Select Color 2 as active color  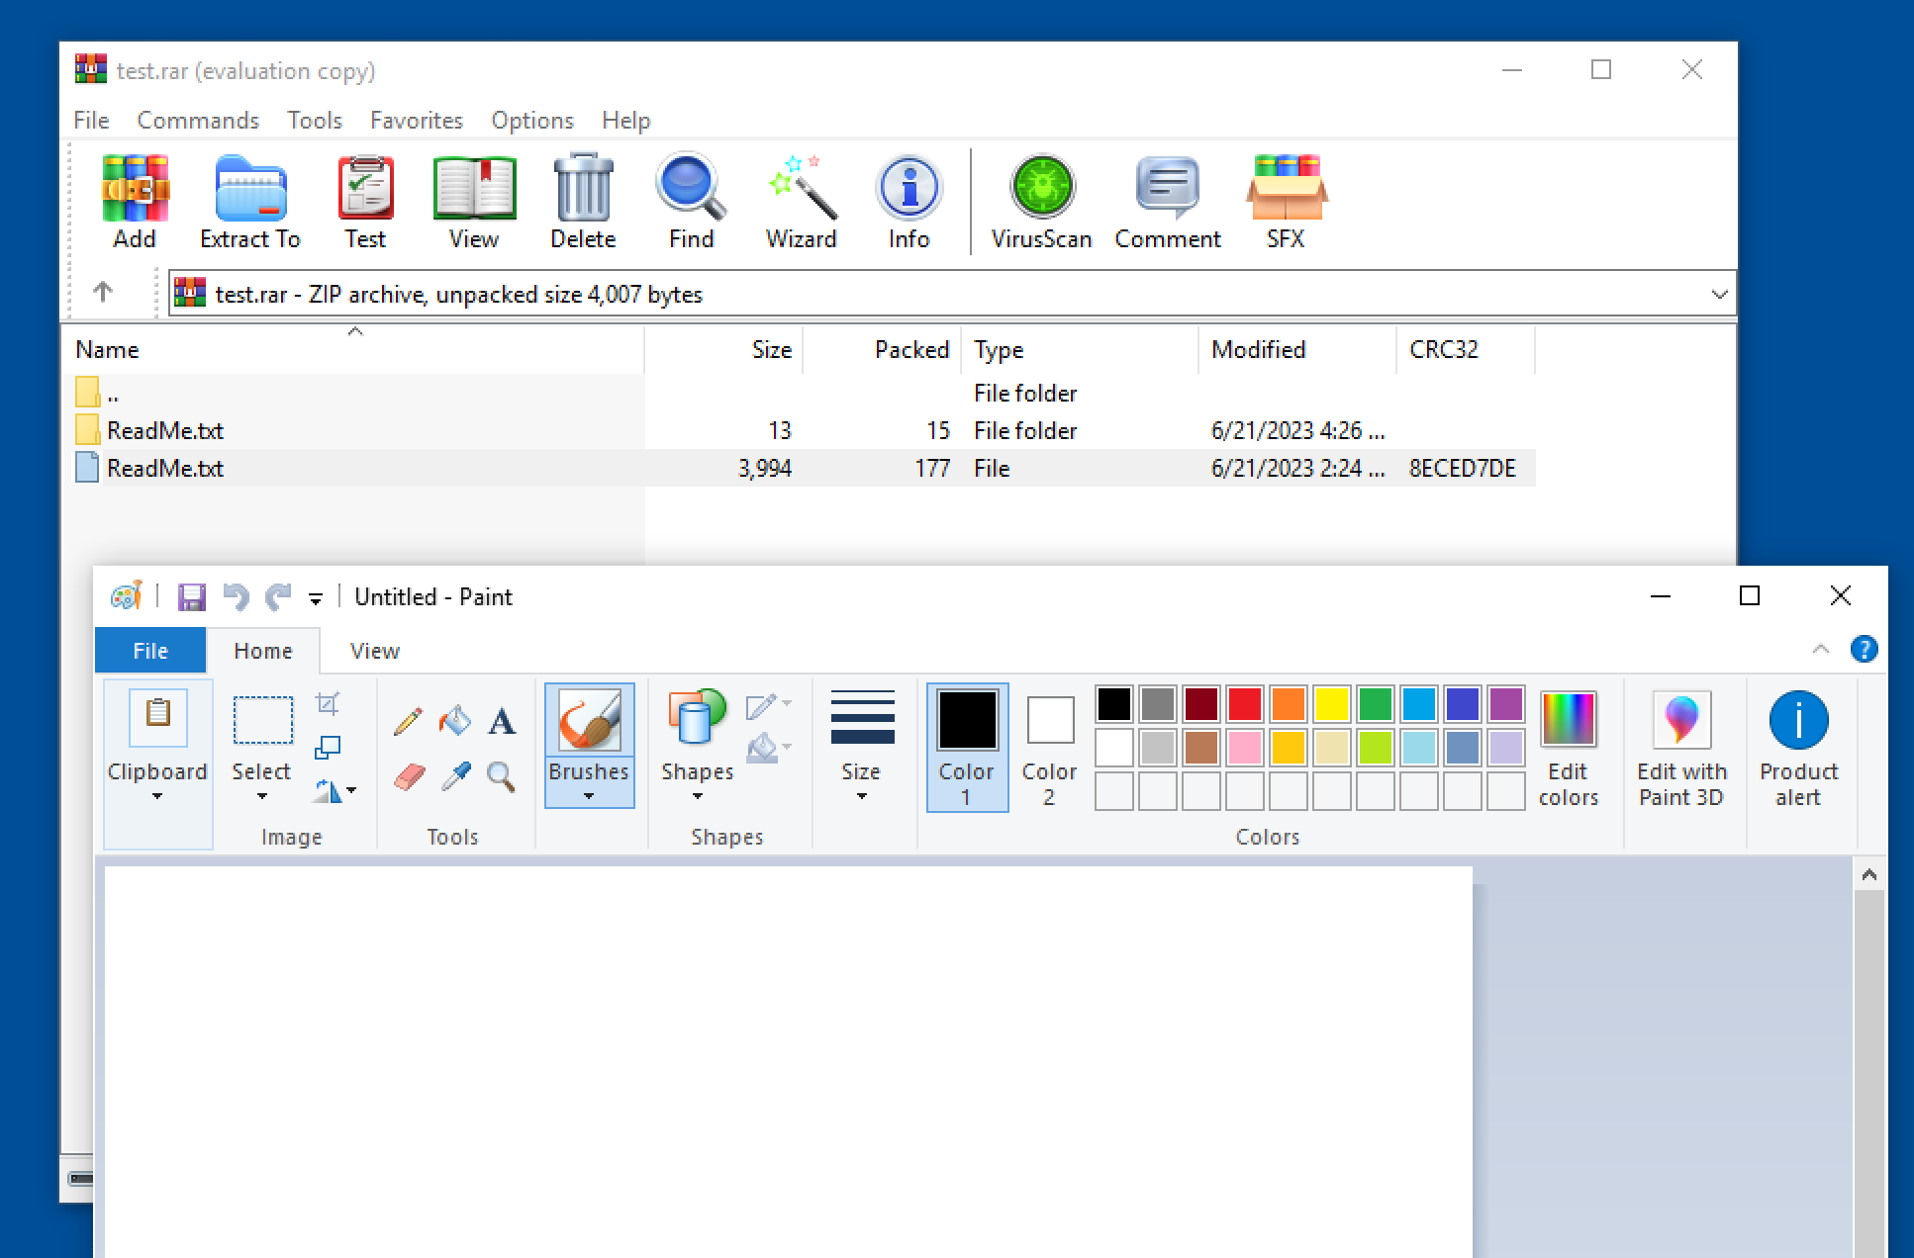click(x=1049, y=748)
